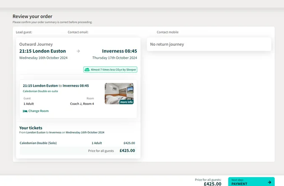Click the Almost 7 times less CO2e badge
The image size is (284, 186).
(110, 70)
